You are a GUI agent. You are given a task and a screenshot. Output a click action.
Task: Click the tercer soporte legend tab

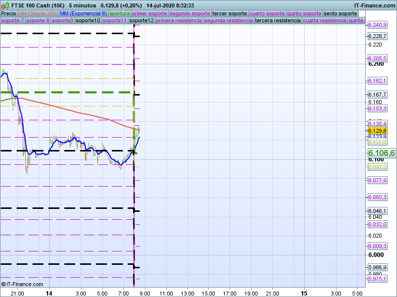point(229,13)
